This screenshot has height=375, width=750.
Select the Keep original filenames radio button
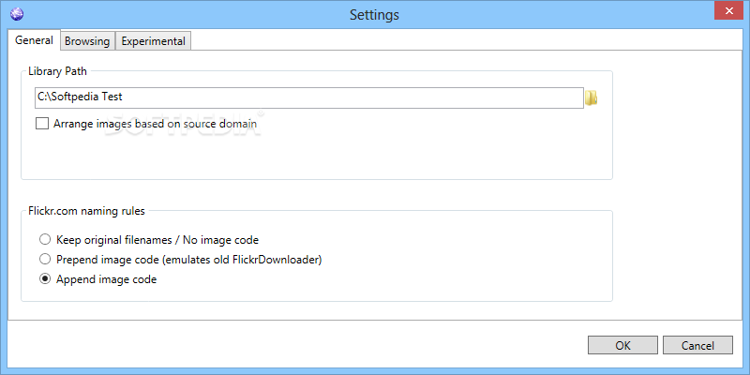click(x=45, y=239)
